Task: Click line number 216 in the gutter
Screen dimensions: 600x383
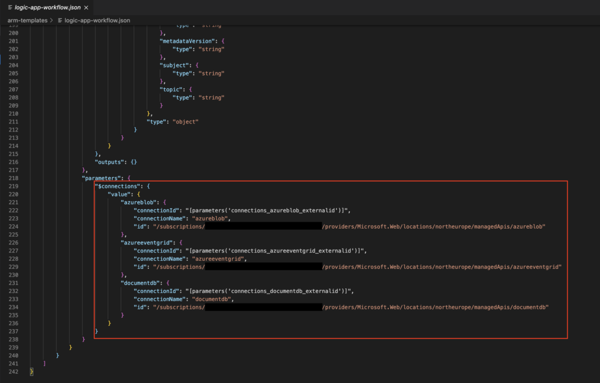Action: pos(13,162)
